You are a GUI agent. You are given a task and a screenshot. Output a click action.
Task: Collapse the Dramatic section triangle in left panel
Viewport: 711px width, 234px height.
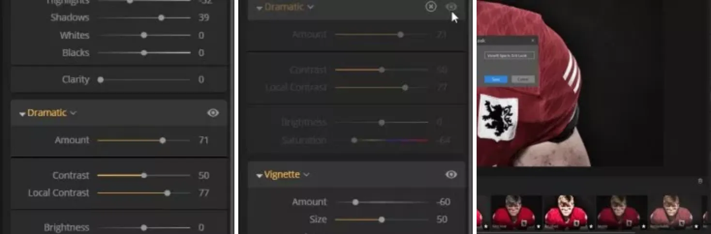point(22,114)
